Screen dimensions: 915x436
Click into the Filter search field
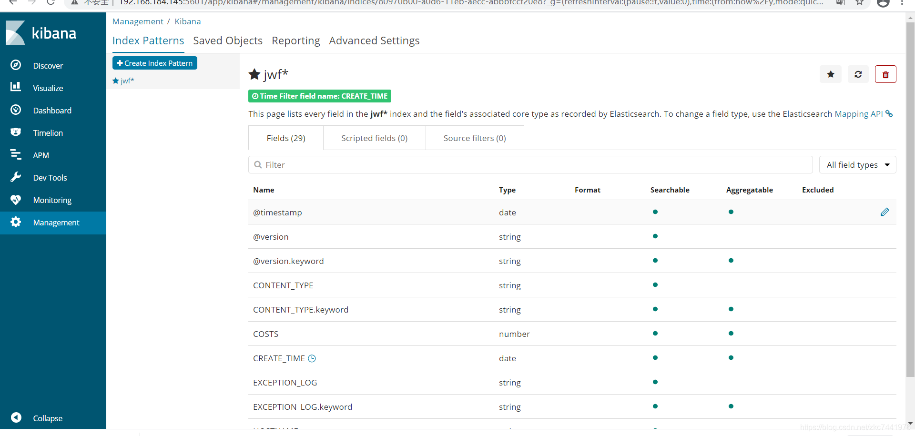coord(530,165)
